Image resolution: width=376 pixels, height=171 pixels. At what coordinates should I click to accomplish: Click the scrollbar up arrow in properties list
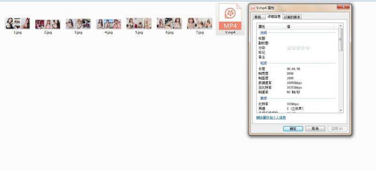coord(340,25)
